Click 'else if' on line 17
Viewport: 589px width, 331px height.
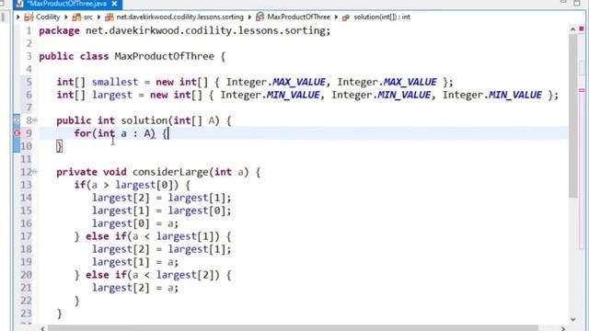107,236
